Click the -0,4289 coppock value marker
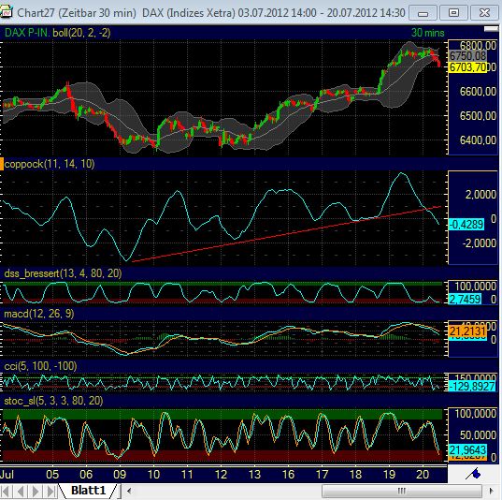The height and width of the screenshot is (500, 502). [466, 224]
